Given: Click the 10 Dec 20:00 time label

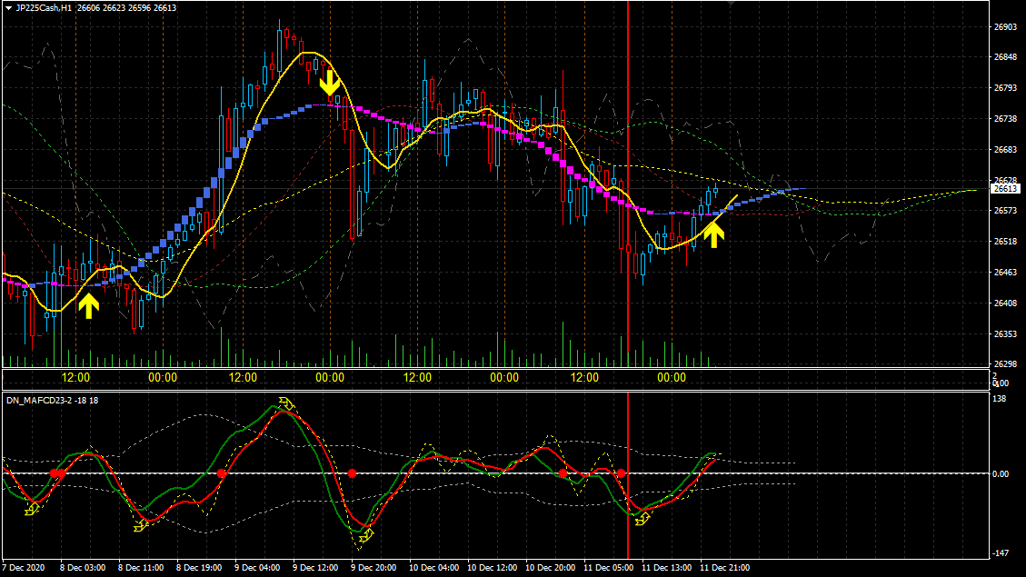Looking at the screenshot, I should (551, 567).
